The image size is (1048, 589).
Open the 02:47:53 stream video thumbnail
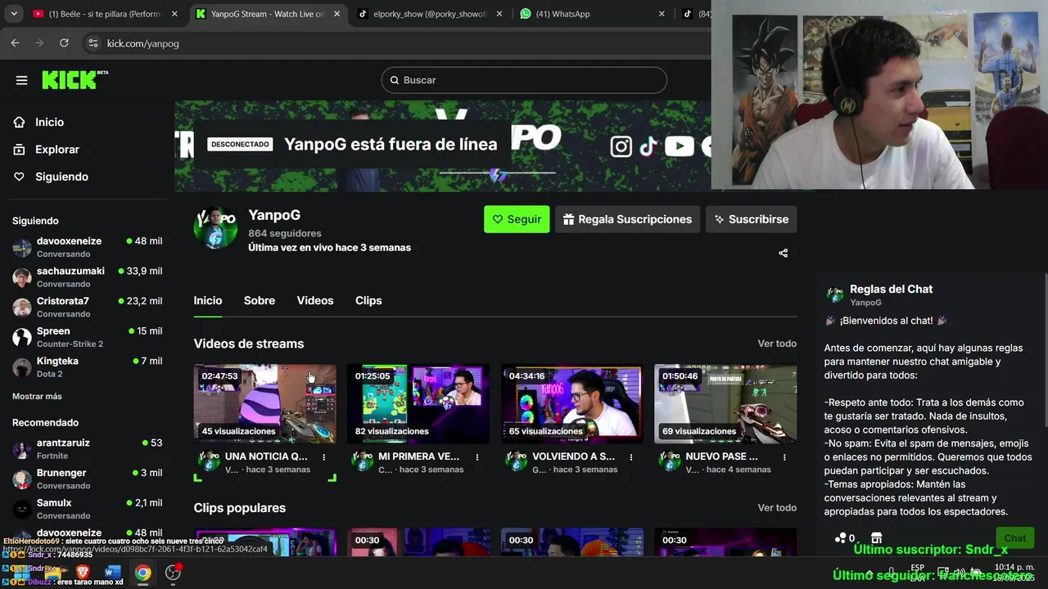[265, 403]
